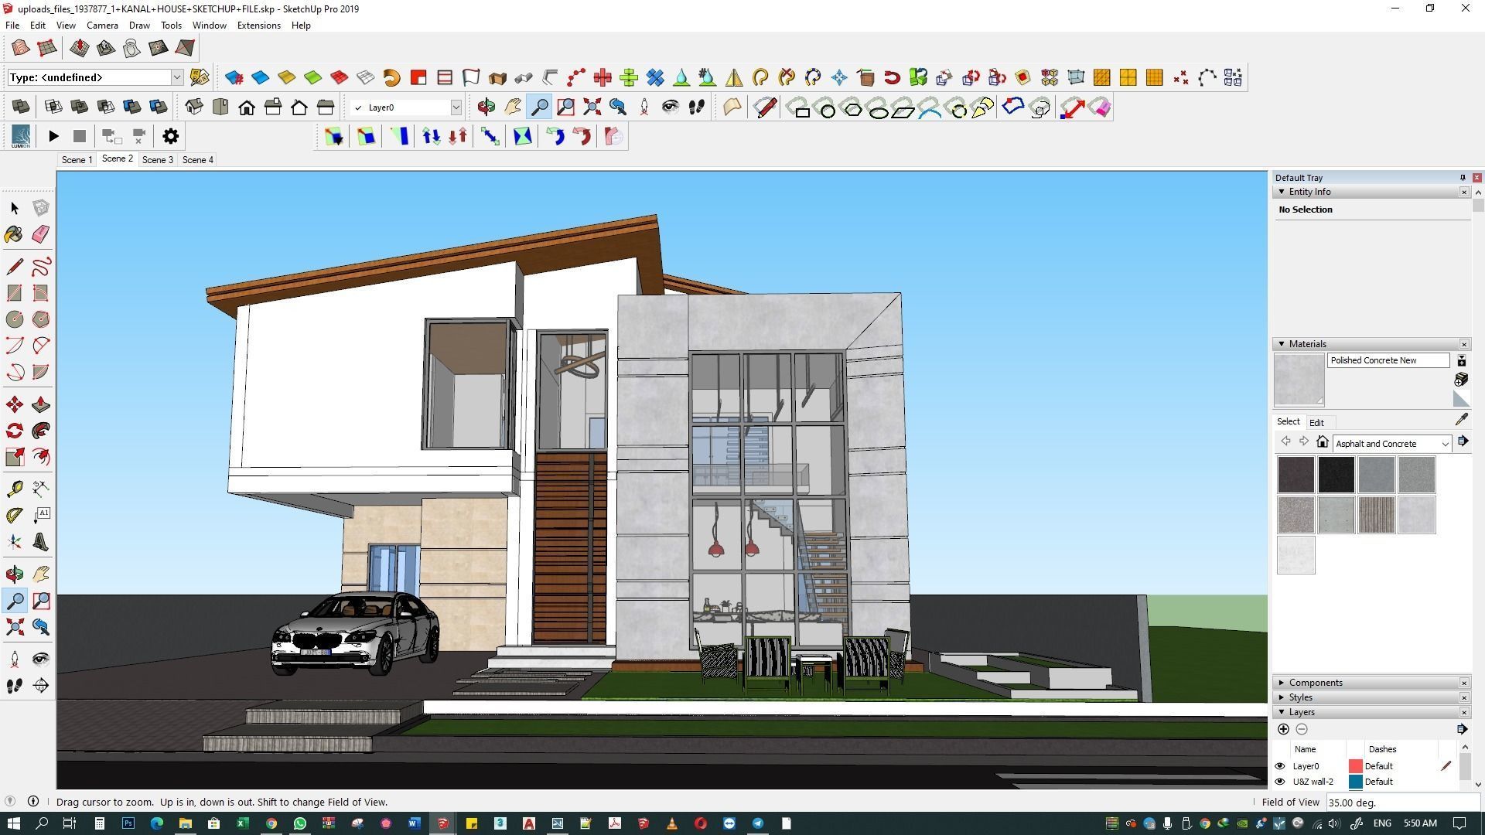Click the Add Layer plus button
This screenshot has width=1485, height=835.
click(x=1283, y=729)
